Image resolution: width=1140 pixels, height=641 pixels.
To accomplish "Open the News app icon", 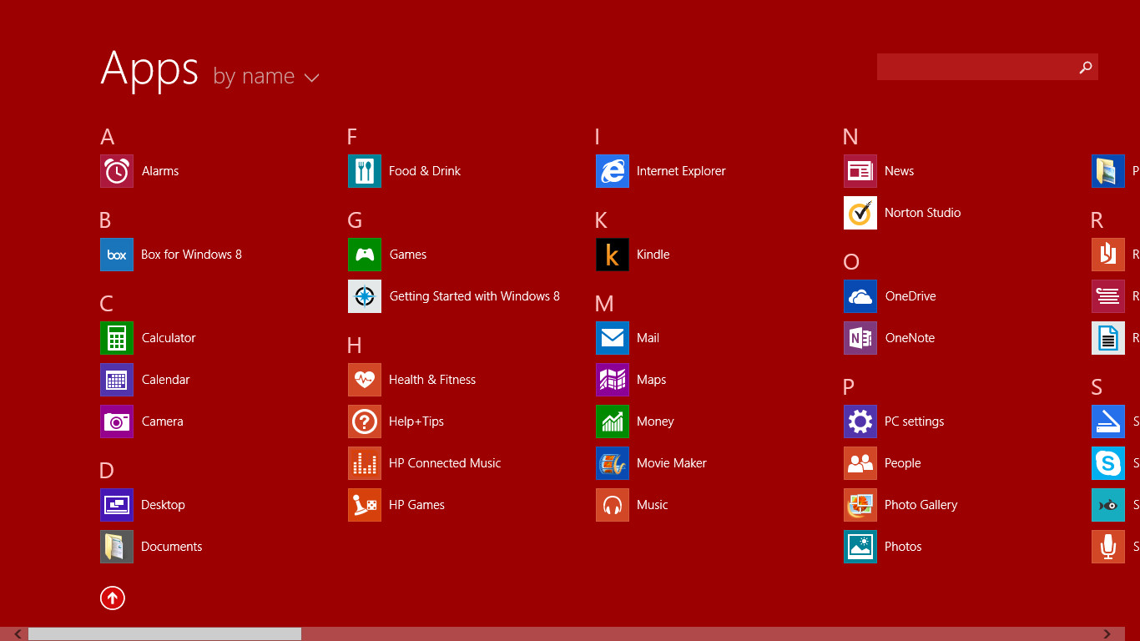I will 860,171.
